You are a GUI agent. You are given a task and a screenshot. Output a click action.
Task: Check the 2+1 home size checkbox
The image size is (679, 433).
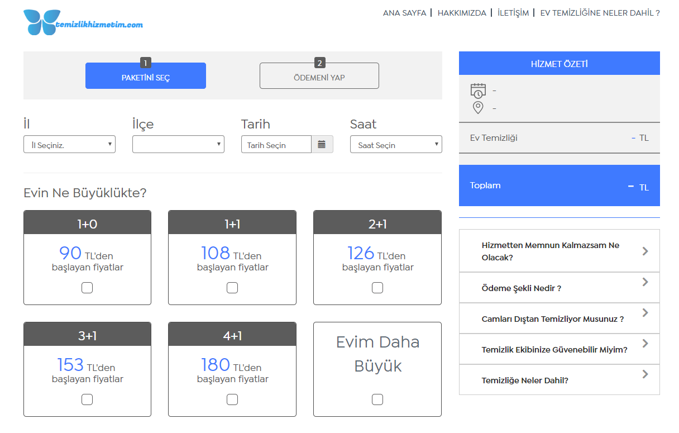point(377,288)
